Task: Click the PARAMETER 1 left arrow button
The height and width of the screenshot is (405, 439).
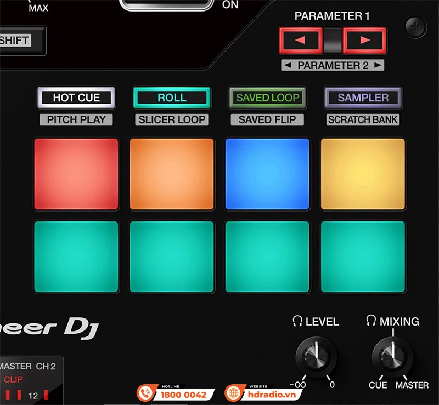Action: pyautogui.click(x=301, y=40)
